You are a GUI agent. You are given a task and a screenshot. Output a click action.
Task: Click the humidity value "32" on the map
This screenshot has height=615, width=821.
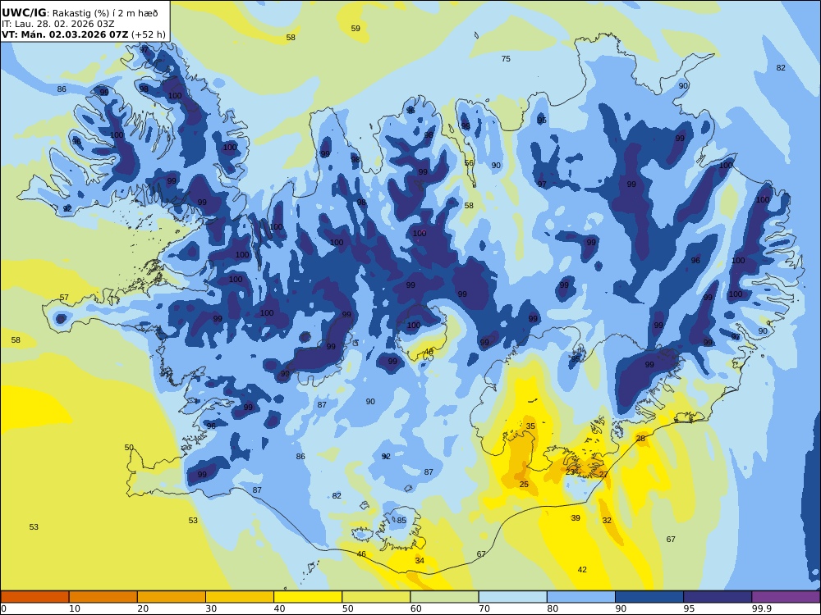607,521
